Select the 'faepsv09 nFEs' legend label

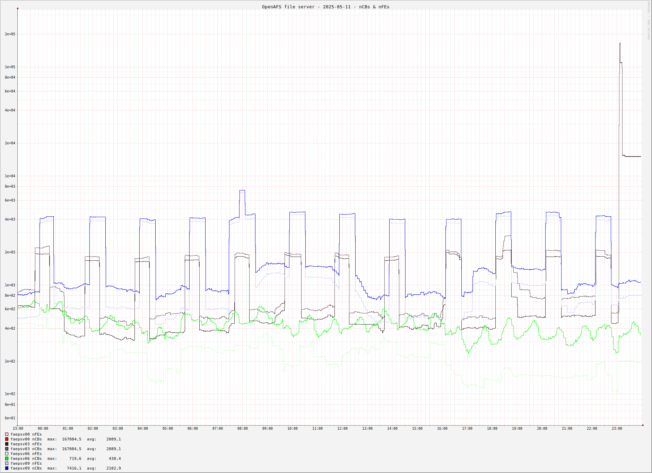26,463
